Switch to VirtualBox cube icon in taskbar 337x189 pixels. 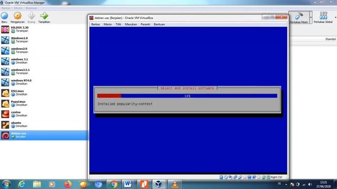(158, 184)
